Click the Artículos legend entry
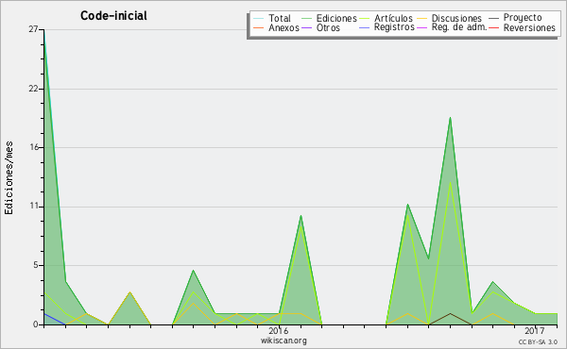The image size is (567, 349). point(393,19)
